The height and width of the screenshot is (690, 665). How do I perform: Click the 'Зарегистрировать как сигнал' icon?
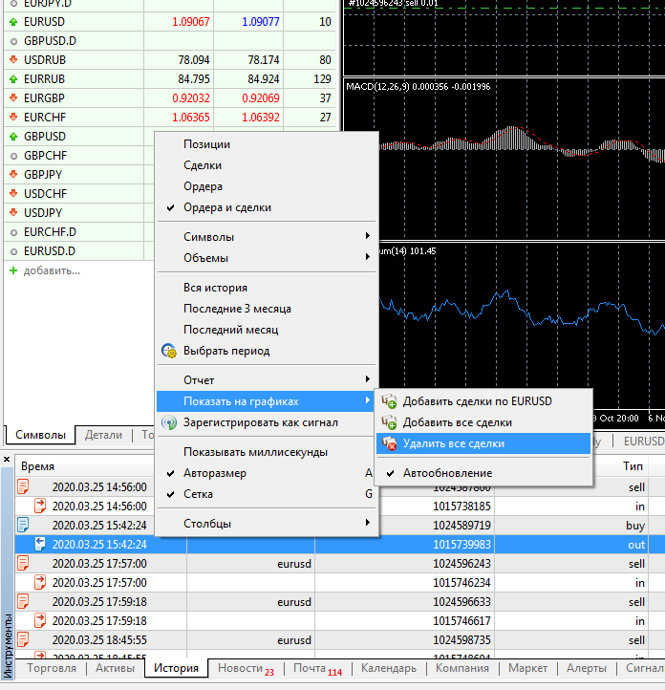(169, 422)
